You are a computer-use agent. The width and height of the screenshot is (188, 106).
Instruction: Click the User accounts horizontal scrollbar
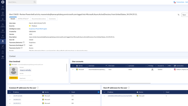point(110,83)
